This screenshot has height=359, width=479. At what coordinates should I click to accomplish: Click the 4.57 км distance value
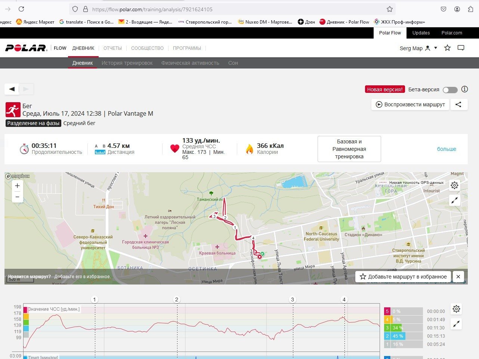tap(118, 146)
